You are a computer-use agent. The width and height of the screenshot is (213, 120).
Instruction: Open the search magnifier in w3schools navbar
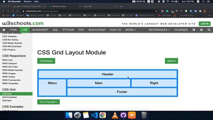[x=209, y=30]
